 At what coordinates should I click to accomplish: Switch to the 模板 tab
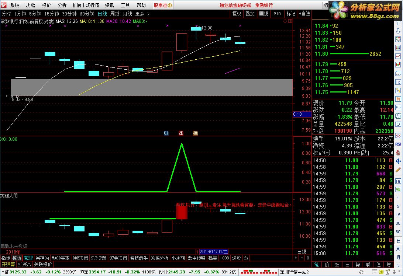(17, 258)
